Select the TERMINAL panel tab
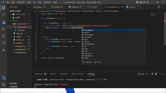166x93 pixels. click(x=91, y=74)
